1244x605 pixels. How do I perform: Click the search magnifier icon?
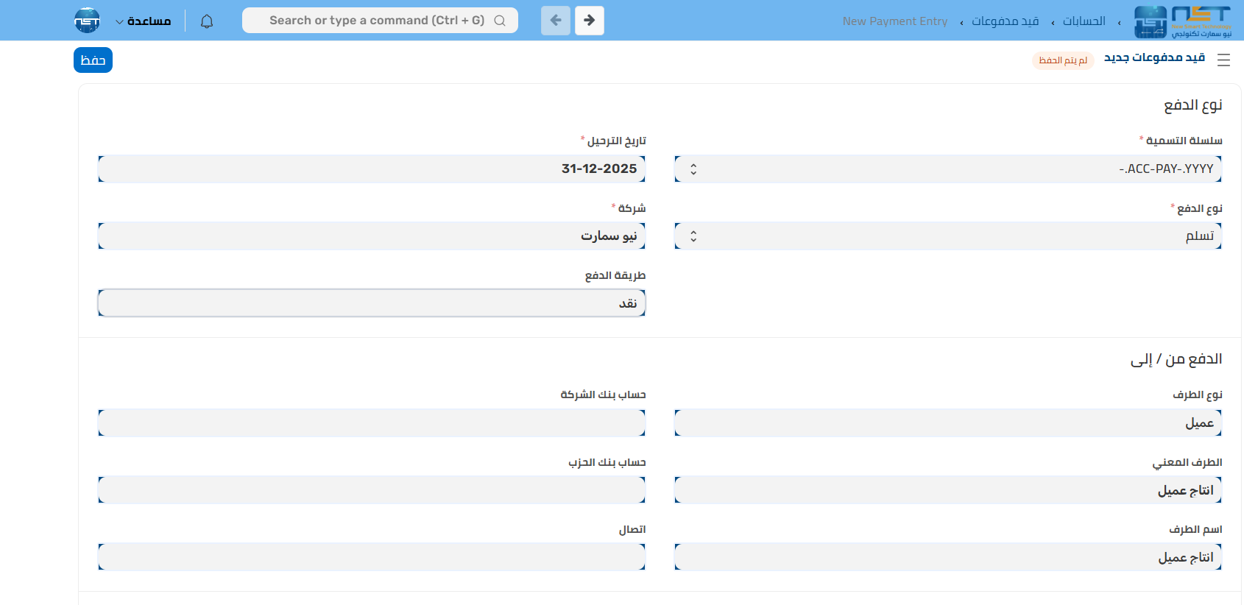pos(500,21)
